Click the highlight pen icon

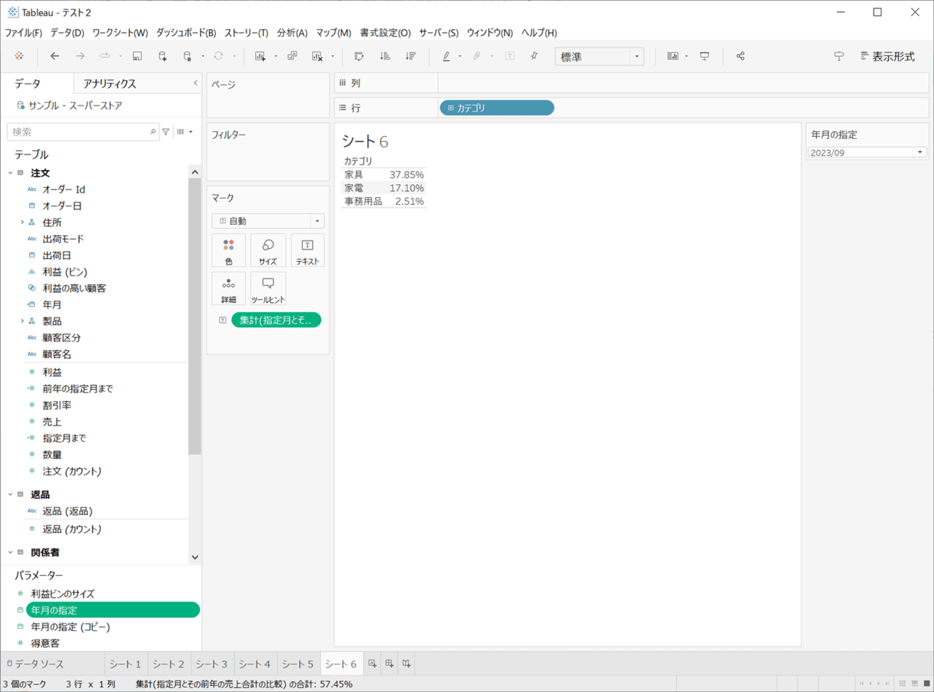[446, 56]
